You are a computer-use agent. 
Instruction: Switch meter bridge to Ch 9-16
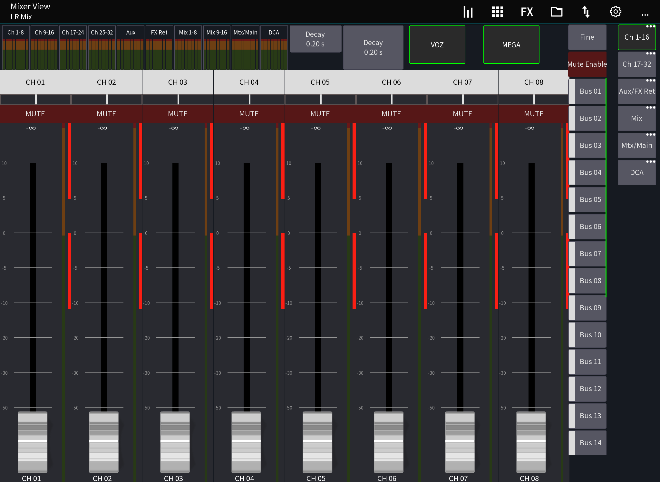(x=44, y=32)
